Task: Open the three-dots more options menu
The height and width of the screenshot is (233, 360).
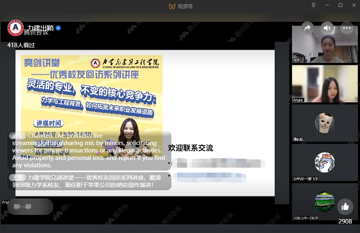Action: coord(347,28)
